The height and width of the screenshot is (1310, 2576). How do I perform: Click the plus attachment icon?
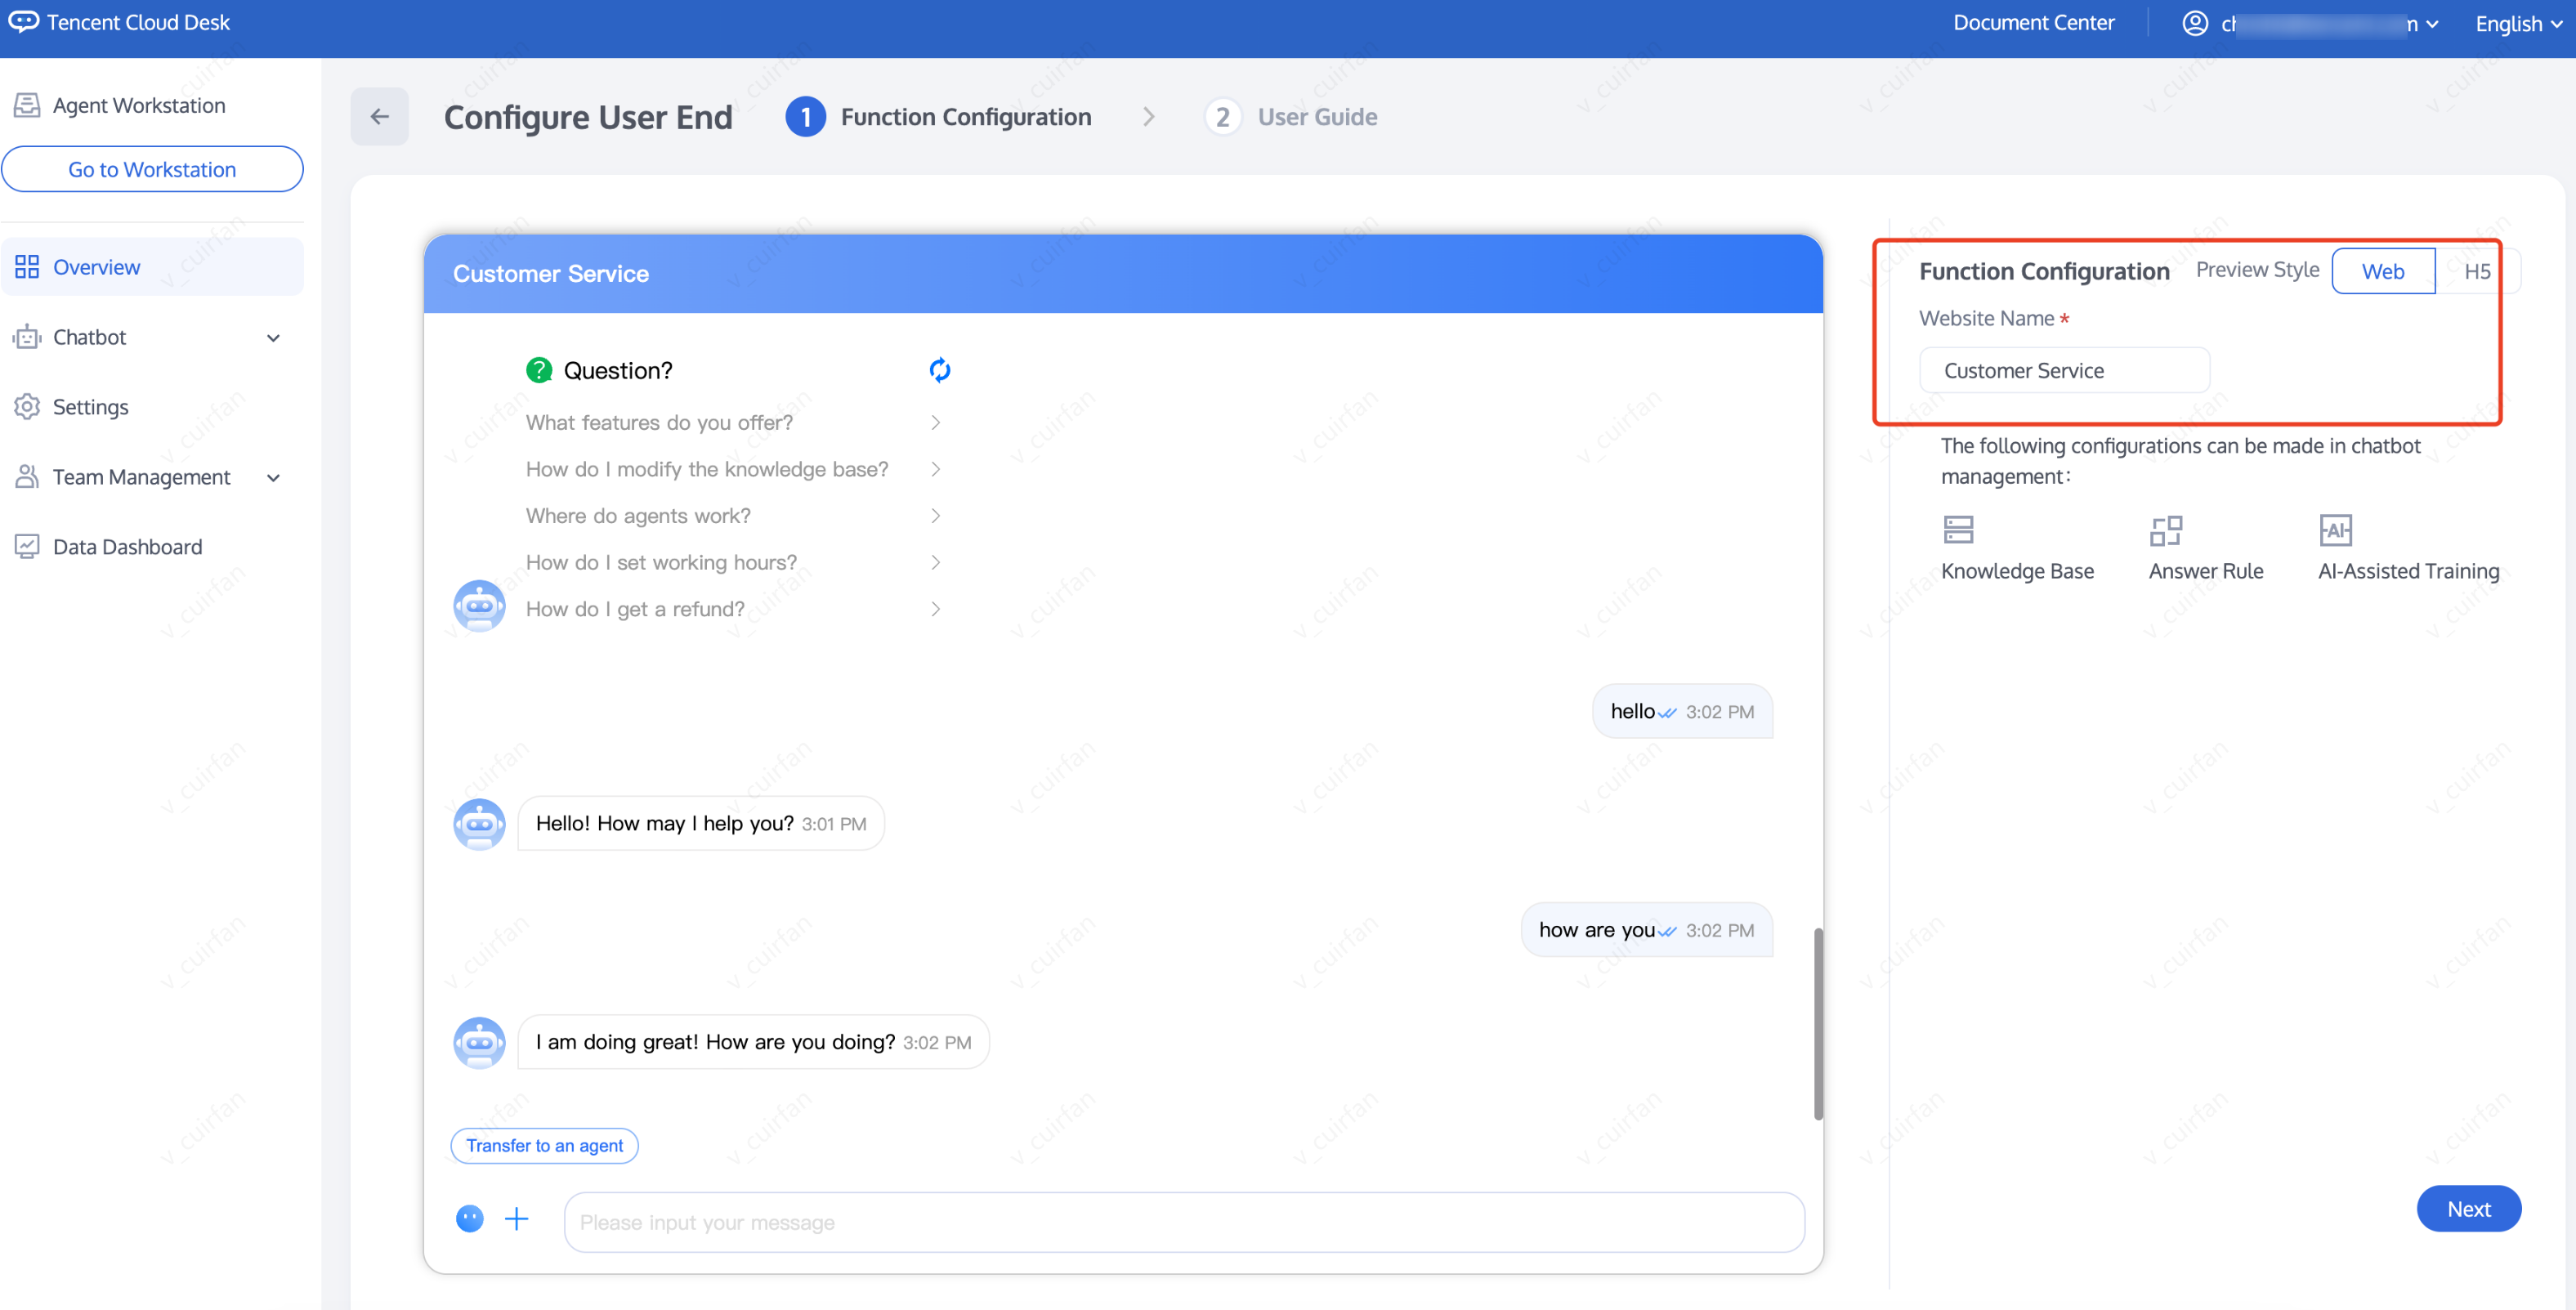(x=516, y=1218)
